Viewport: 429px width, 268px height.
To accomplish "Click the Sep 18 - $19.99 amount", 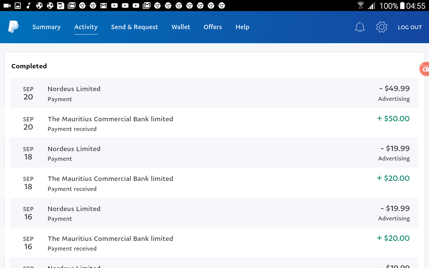I will click(395, 148).
